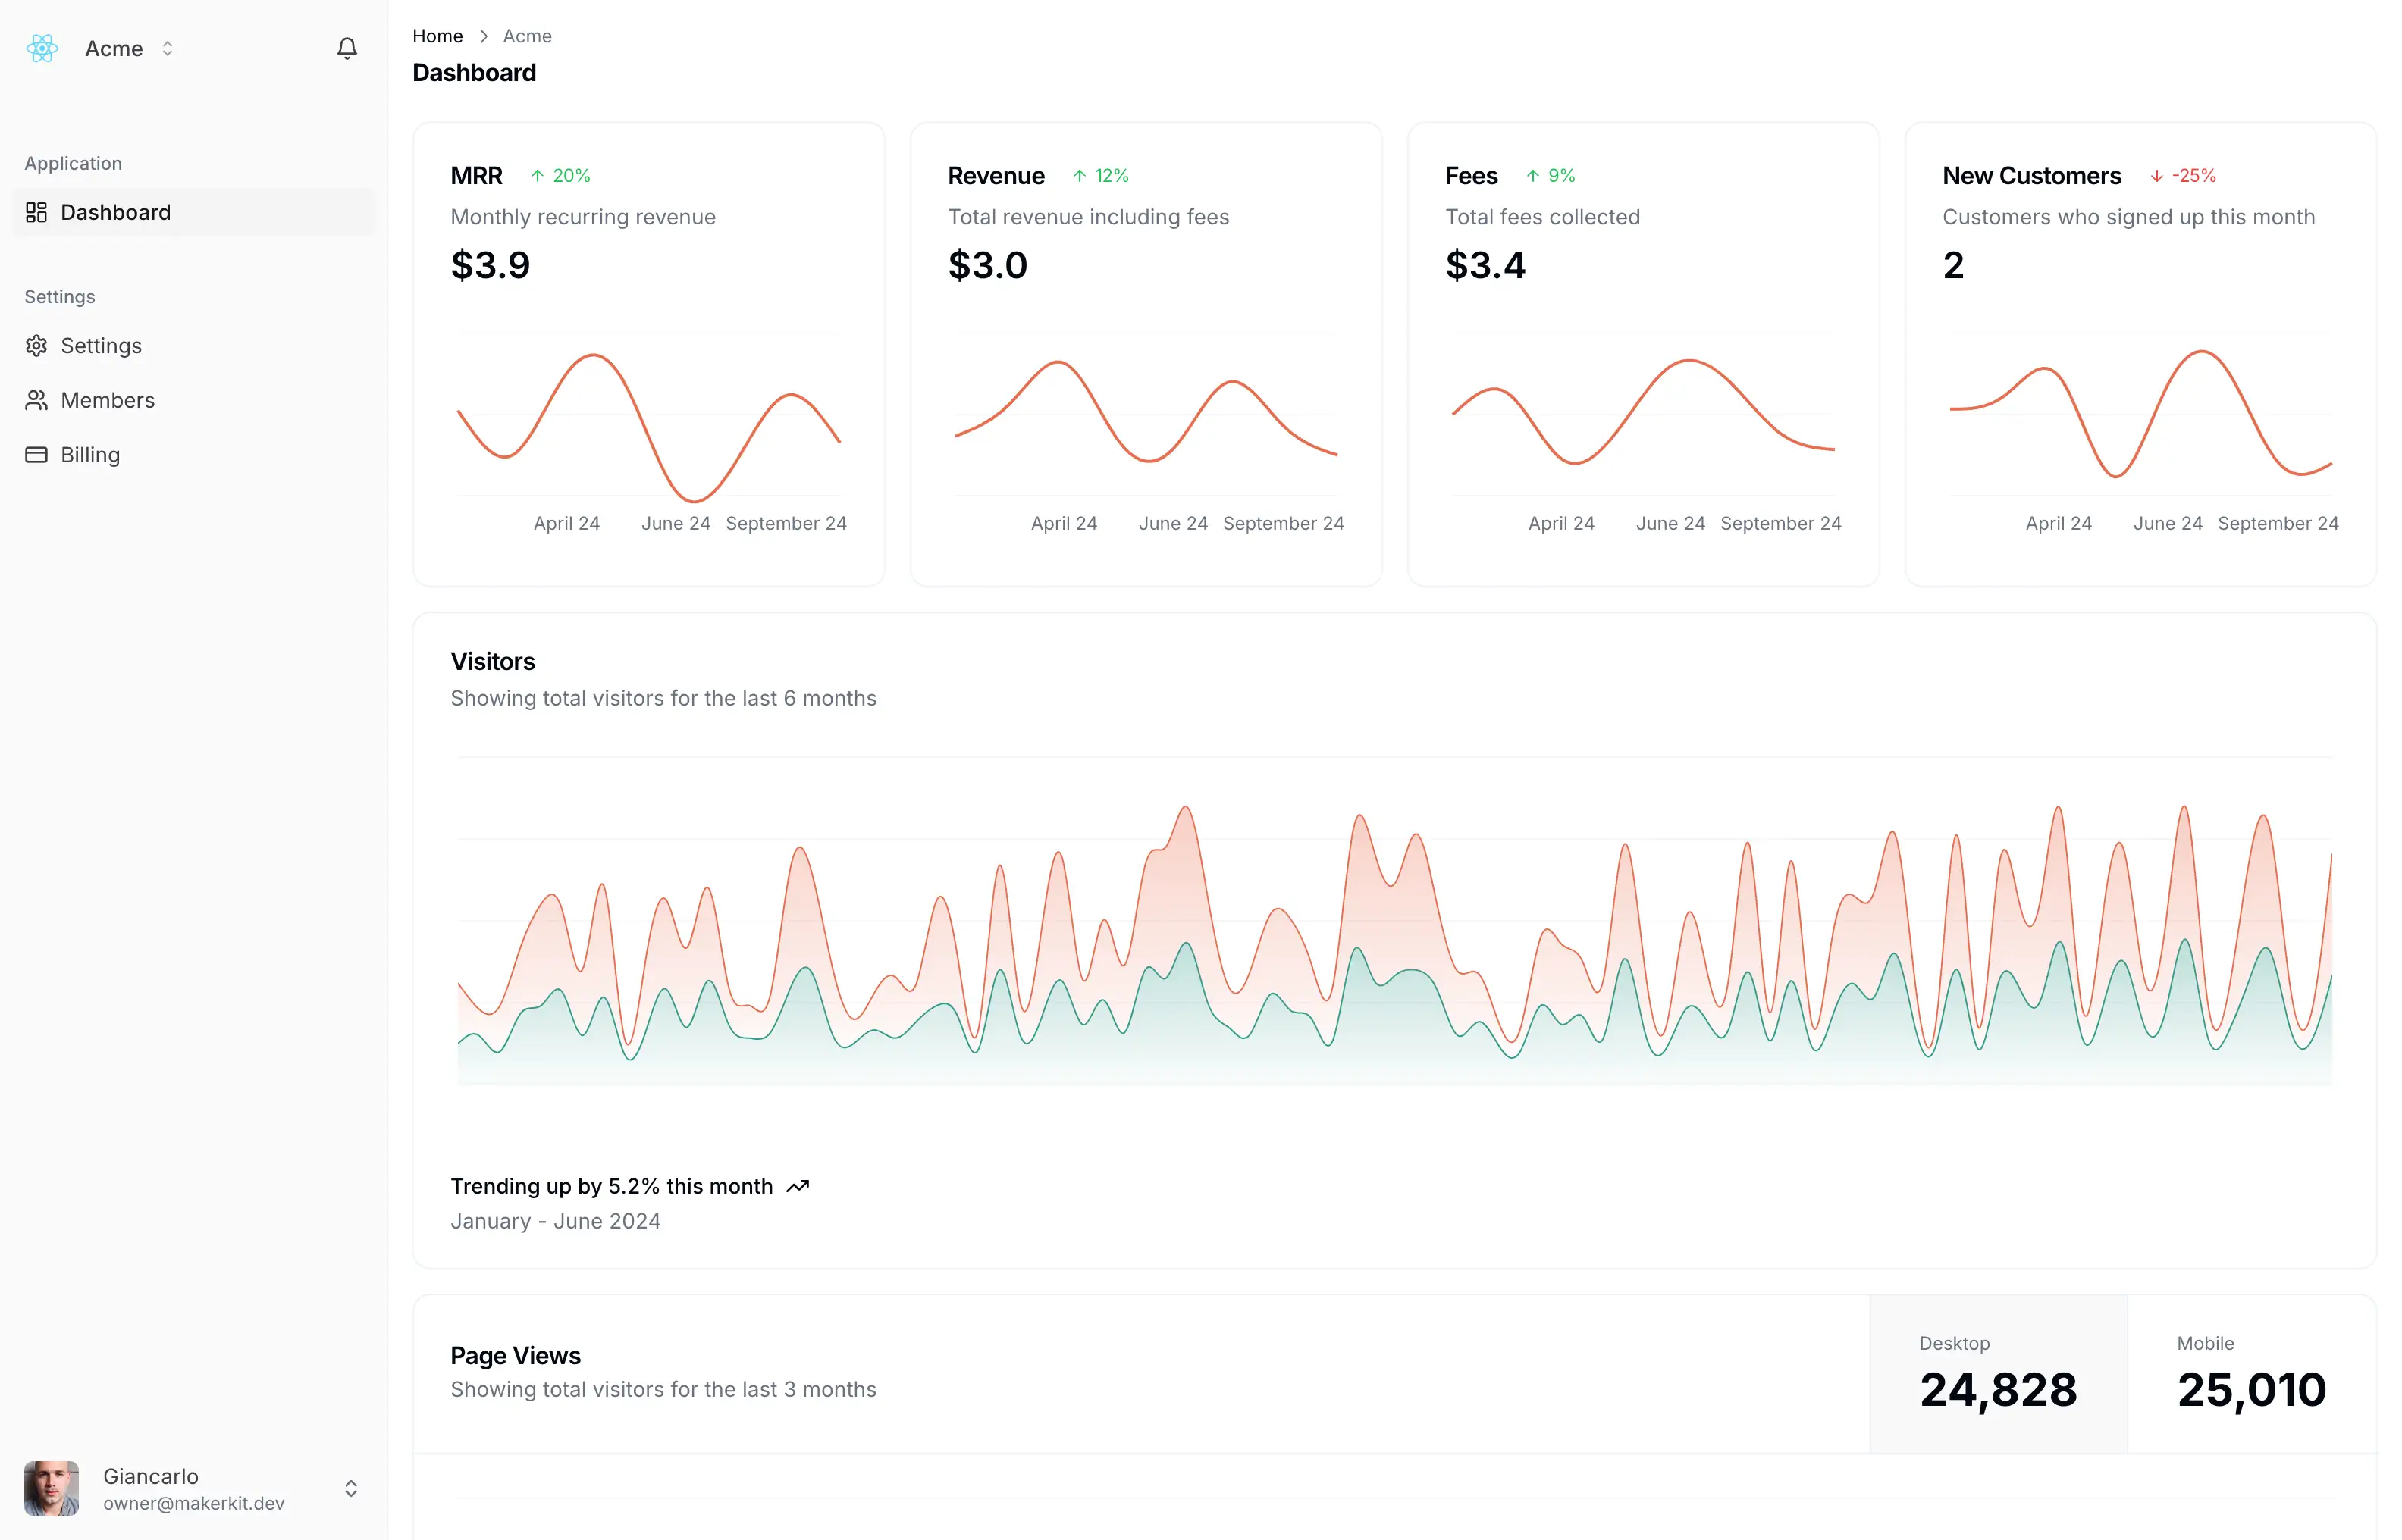Click the MRR value $3.9
2402x1540 pixels.
[x=491, y=265]
